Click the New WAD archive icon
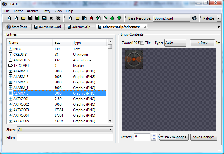The width and height of the screenshot is (224, 154). pyautogui.click(x=9, y=18)
